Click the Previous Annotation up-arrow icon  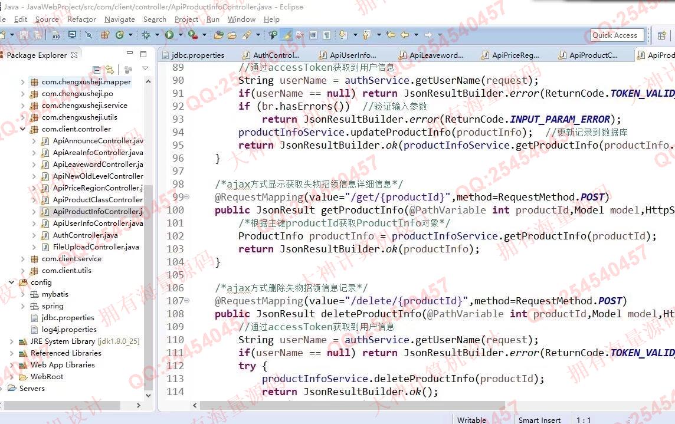click(367, 35)
